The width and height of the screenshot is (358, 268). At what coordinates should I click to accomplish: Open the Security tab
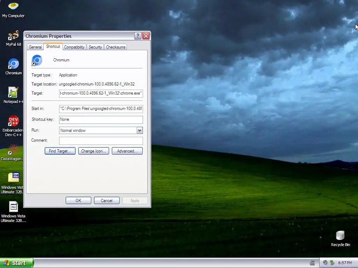[95, 47]
